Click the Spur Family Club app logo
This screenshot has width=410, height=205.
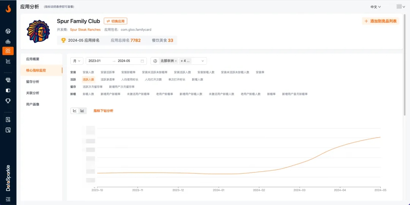click(38, 31)
